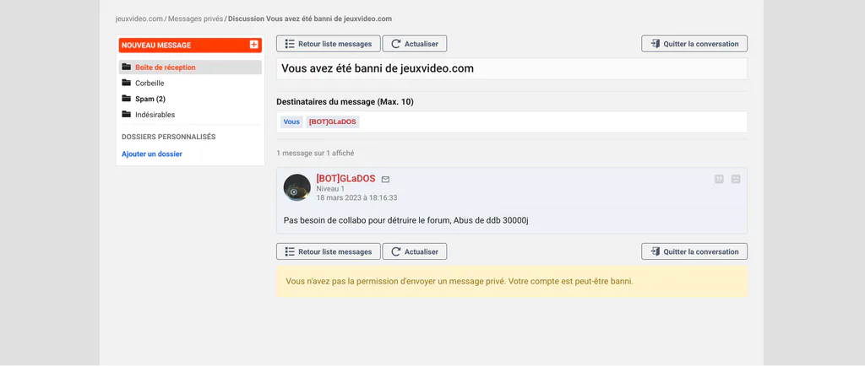Click [BOT]GLaDOS username on the message

click(x=345, y=179)
